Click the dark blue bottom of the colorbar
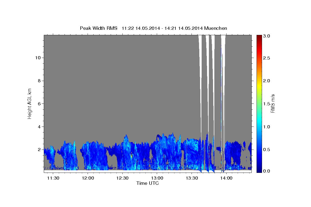The width and height of the screenshot is (311, 207). pyautogui.click(x=259, y=170)
